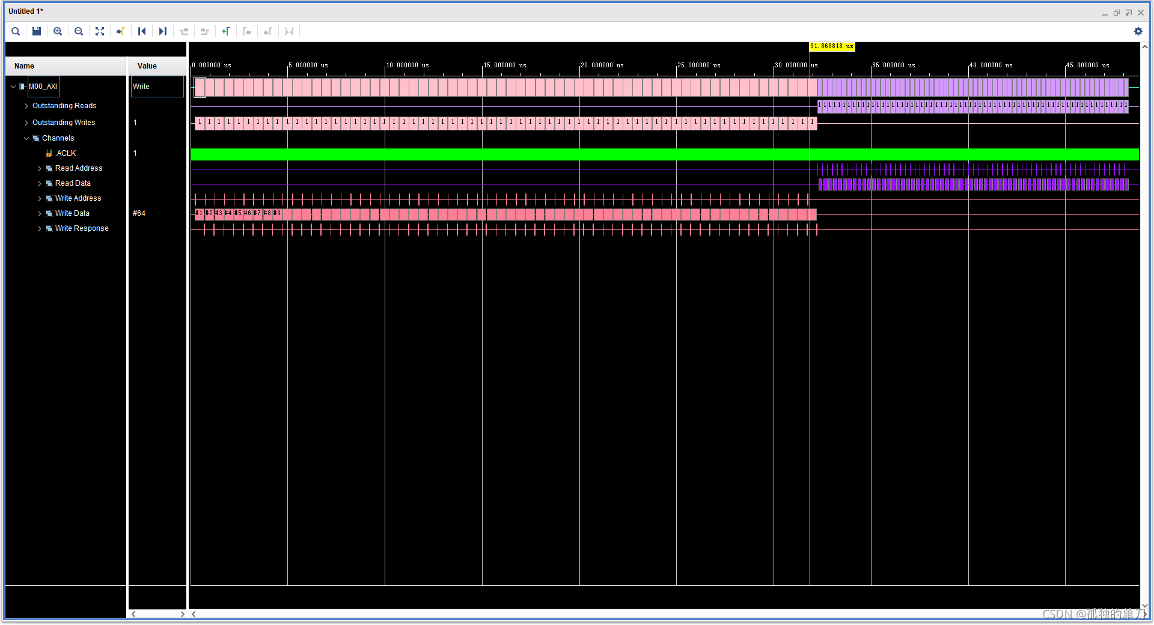The width and height of the screenshot is (1154, 625).
Task: Collapse the Channels group
Action: [x=26, y=138]
